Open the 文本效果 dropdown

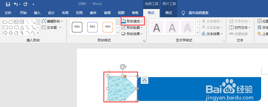212,34
